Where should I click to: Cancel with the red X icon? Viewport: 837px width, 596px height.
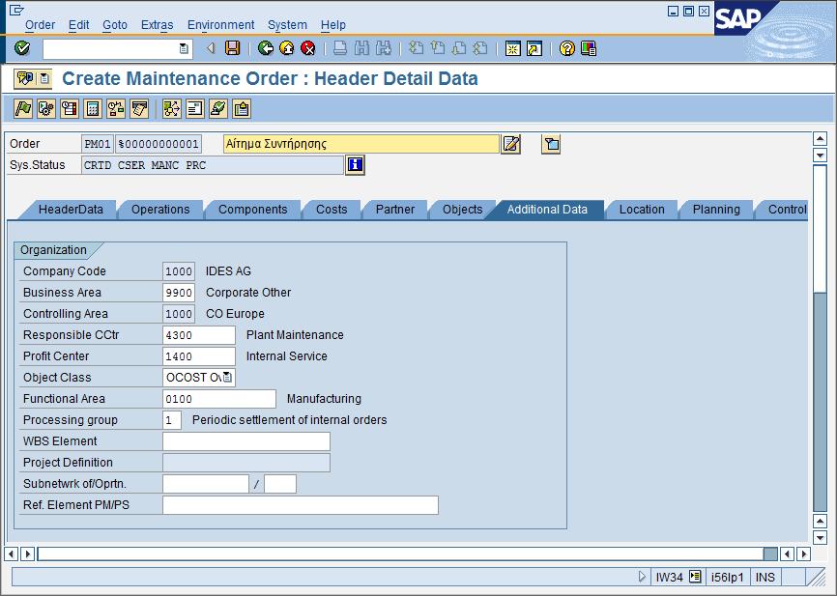pyautogui.click(x=308, y=48)
